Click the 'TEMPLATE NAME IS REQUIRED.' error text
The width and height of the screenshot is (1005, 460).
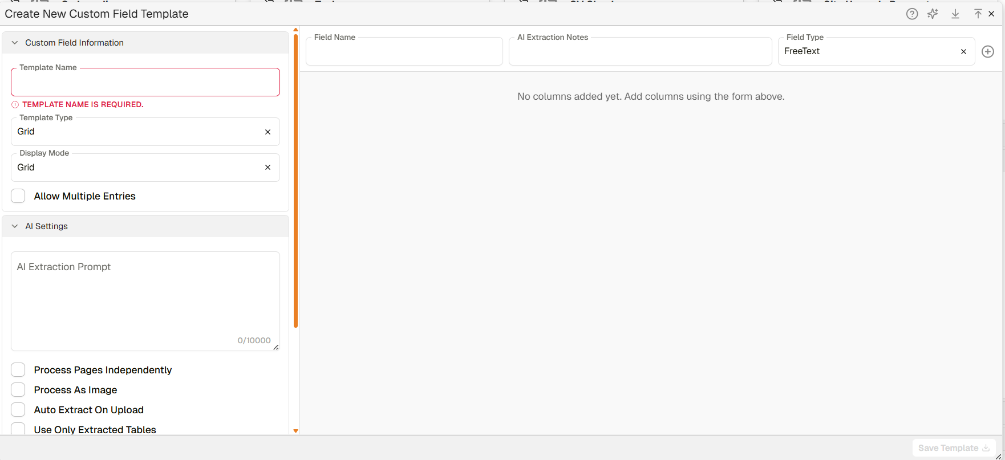tap(83, 105)
